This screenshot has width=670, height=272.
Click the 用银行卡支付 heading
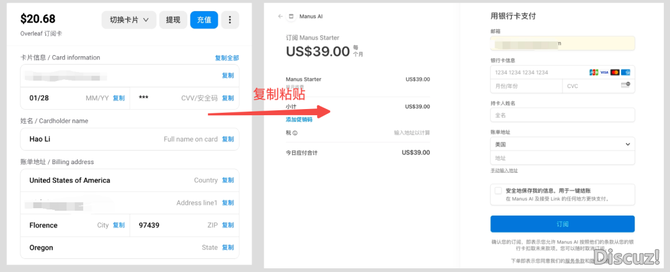pyautogui.click(x=513, y=17)
